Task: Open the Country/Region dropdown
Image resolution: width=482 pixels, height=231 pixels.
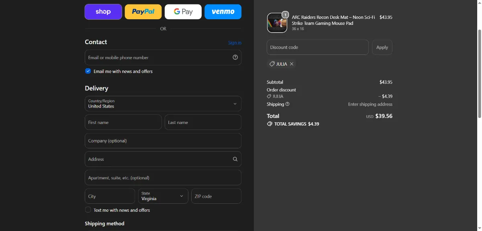Action: click(163, 103)
